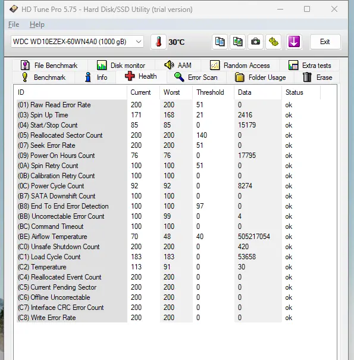This screenshot has height=360, width=354.
Task: Select the Reallocated Event Count row
Action: point(168,277)
